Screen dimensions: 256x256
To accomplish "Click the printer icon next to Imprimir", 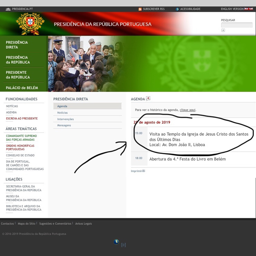I will [x=144, y=171].
